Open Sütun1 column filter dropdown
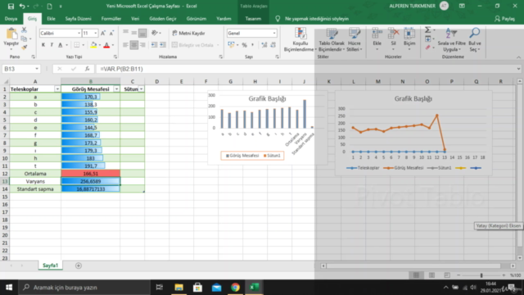Screen dimensions: 524x295 tap(142, 89)
